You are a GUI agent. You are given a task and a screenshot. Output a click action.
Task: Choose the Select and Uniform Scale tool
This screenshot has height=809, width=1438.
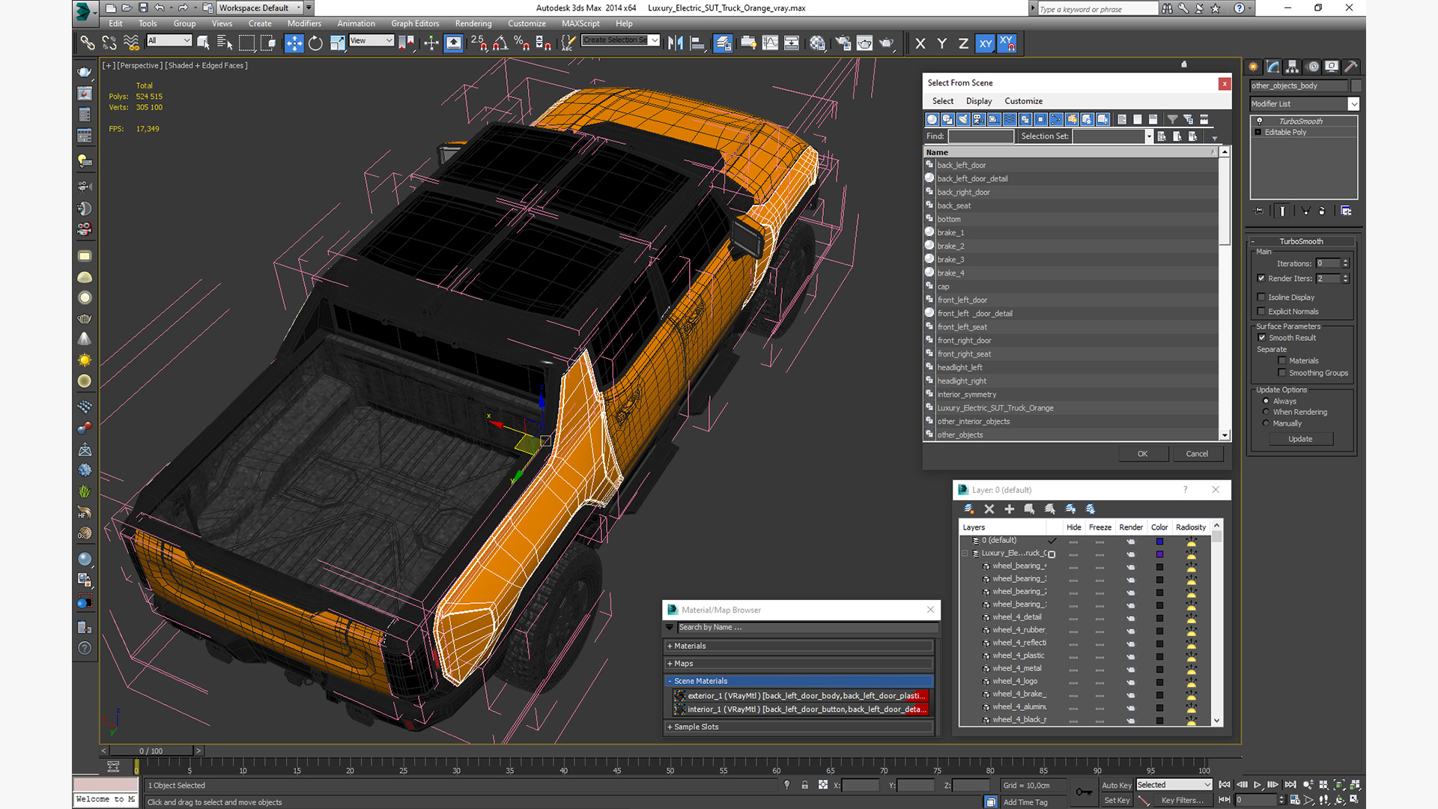338,43
